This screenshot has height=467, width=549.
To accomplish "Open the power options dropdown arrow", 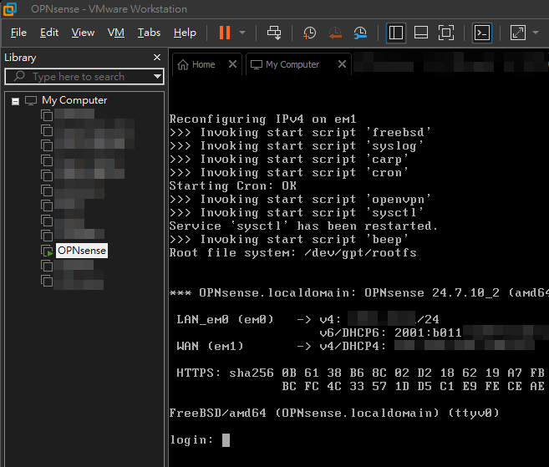I will click(242, 33).
